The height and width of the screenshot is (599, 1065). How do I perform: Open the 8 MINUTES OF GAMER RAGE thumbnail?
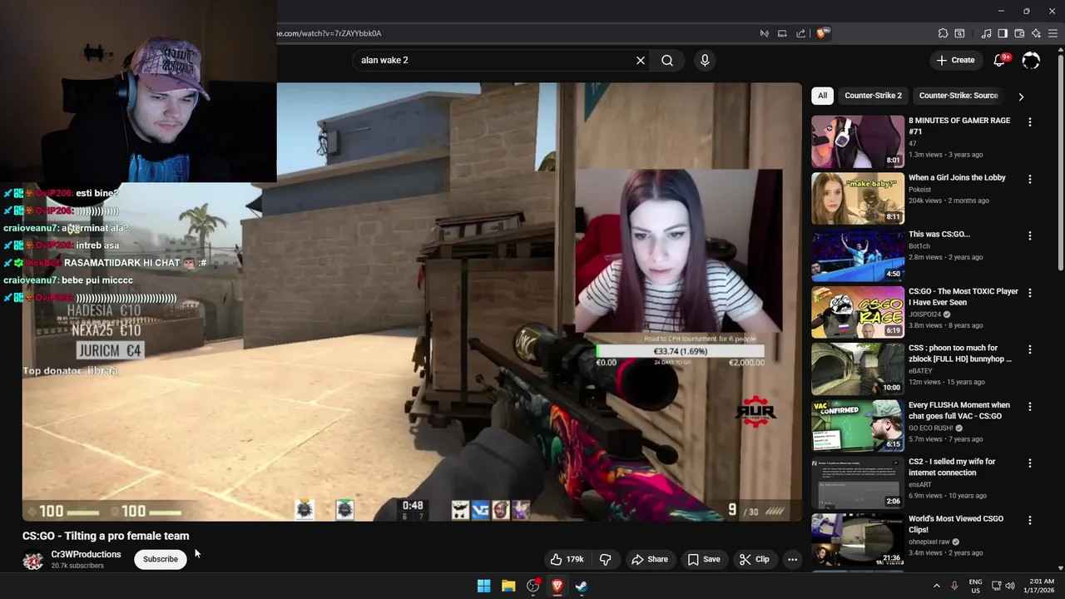[x=858, y=141]
